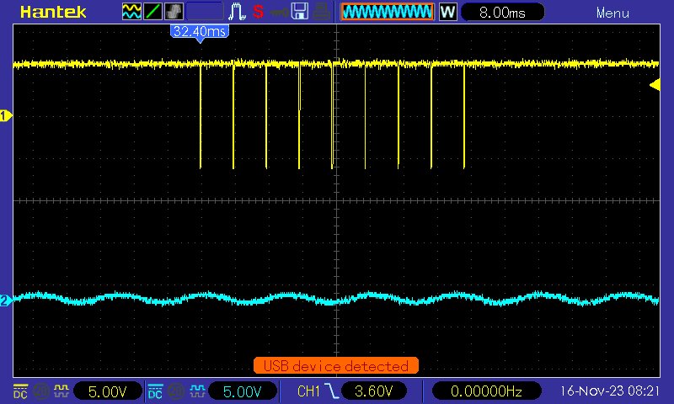The height and width of the screenshot is (404, 674).
Task: Click the W window mode icon
Action: tap(447, 12)
